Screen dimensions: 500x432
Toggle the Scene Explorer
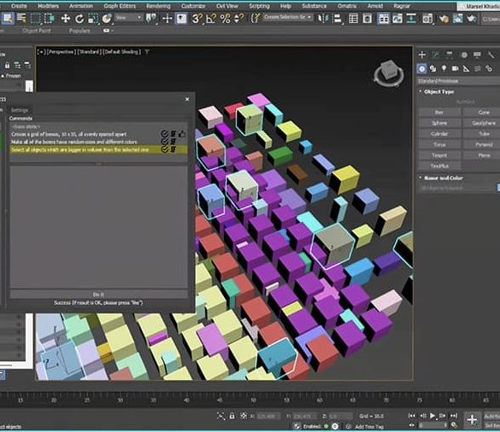pyautogui.click(x=353, y=19)
